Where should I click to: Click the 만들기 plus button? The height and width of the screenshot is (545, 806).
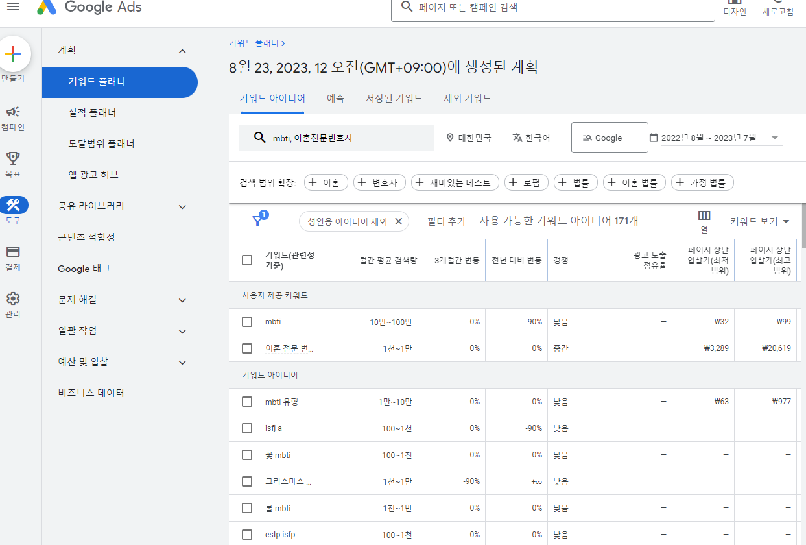[x=14, y=54]
